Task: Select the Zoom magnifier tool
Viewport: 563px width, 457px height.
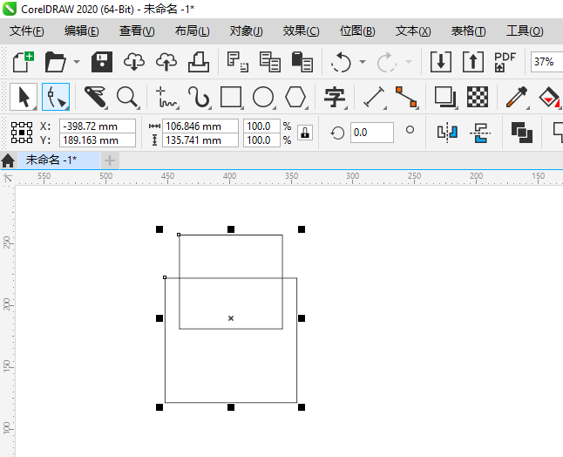Action: (x=127, y=97)
